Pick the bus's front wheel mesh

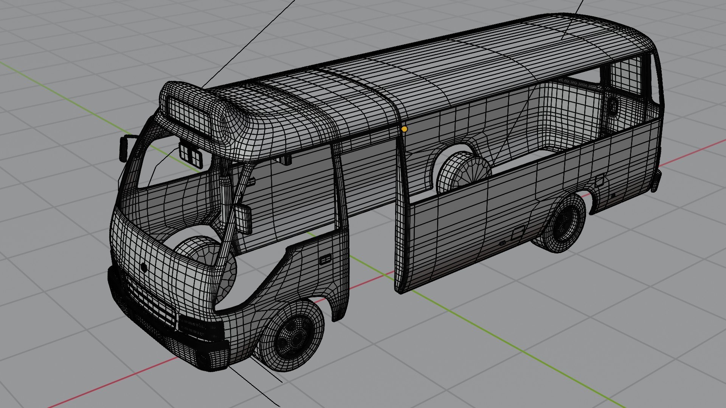click(292, 336)
